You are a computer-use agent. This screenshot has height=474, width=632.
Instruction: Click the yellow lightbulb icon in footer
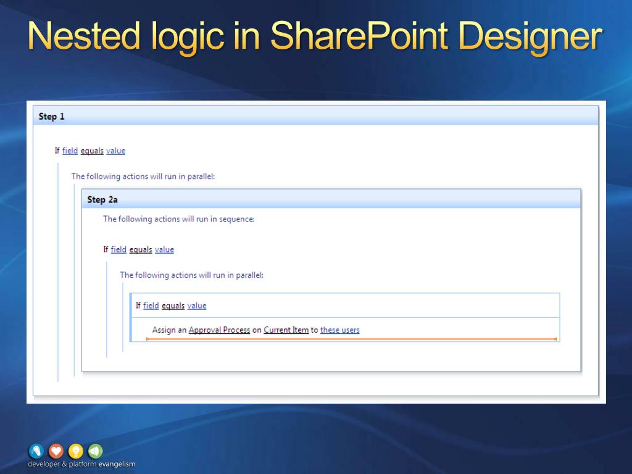(x=76, y=451)
